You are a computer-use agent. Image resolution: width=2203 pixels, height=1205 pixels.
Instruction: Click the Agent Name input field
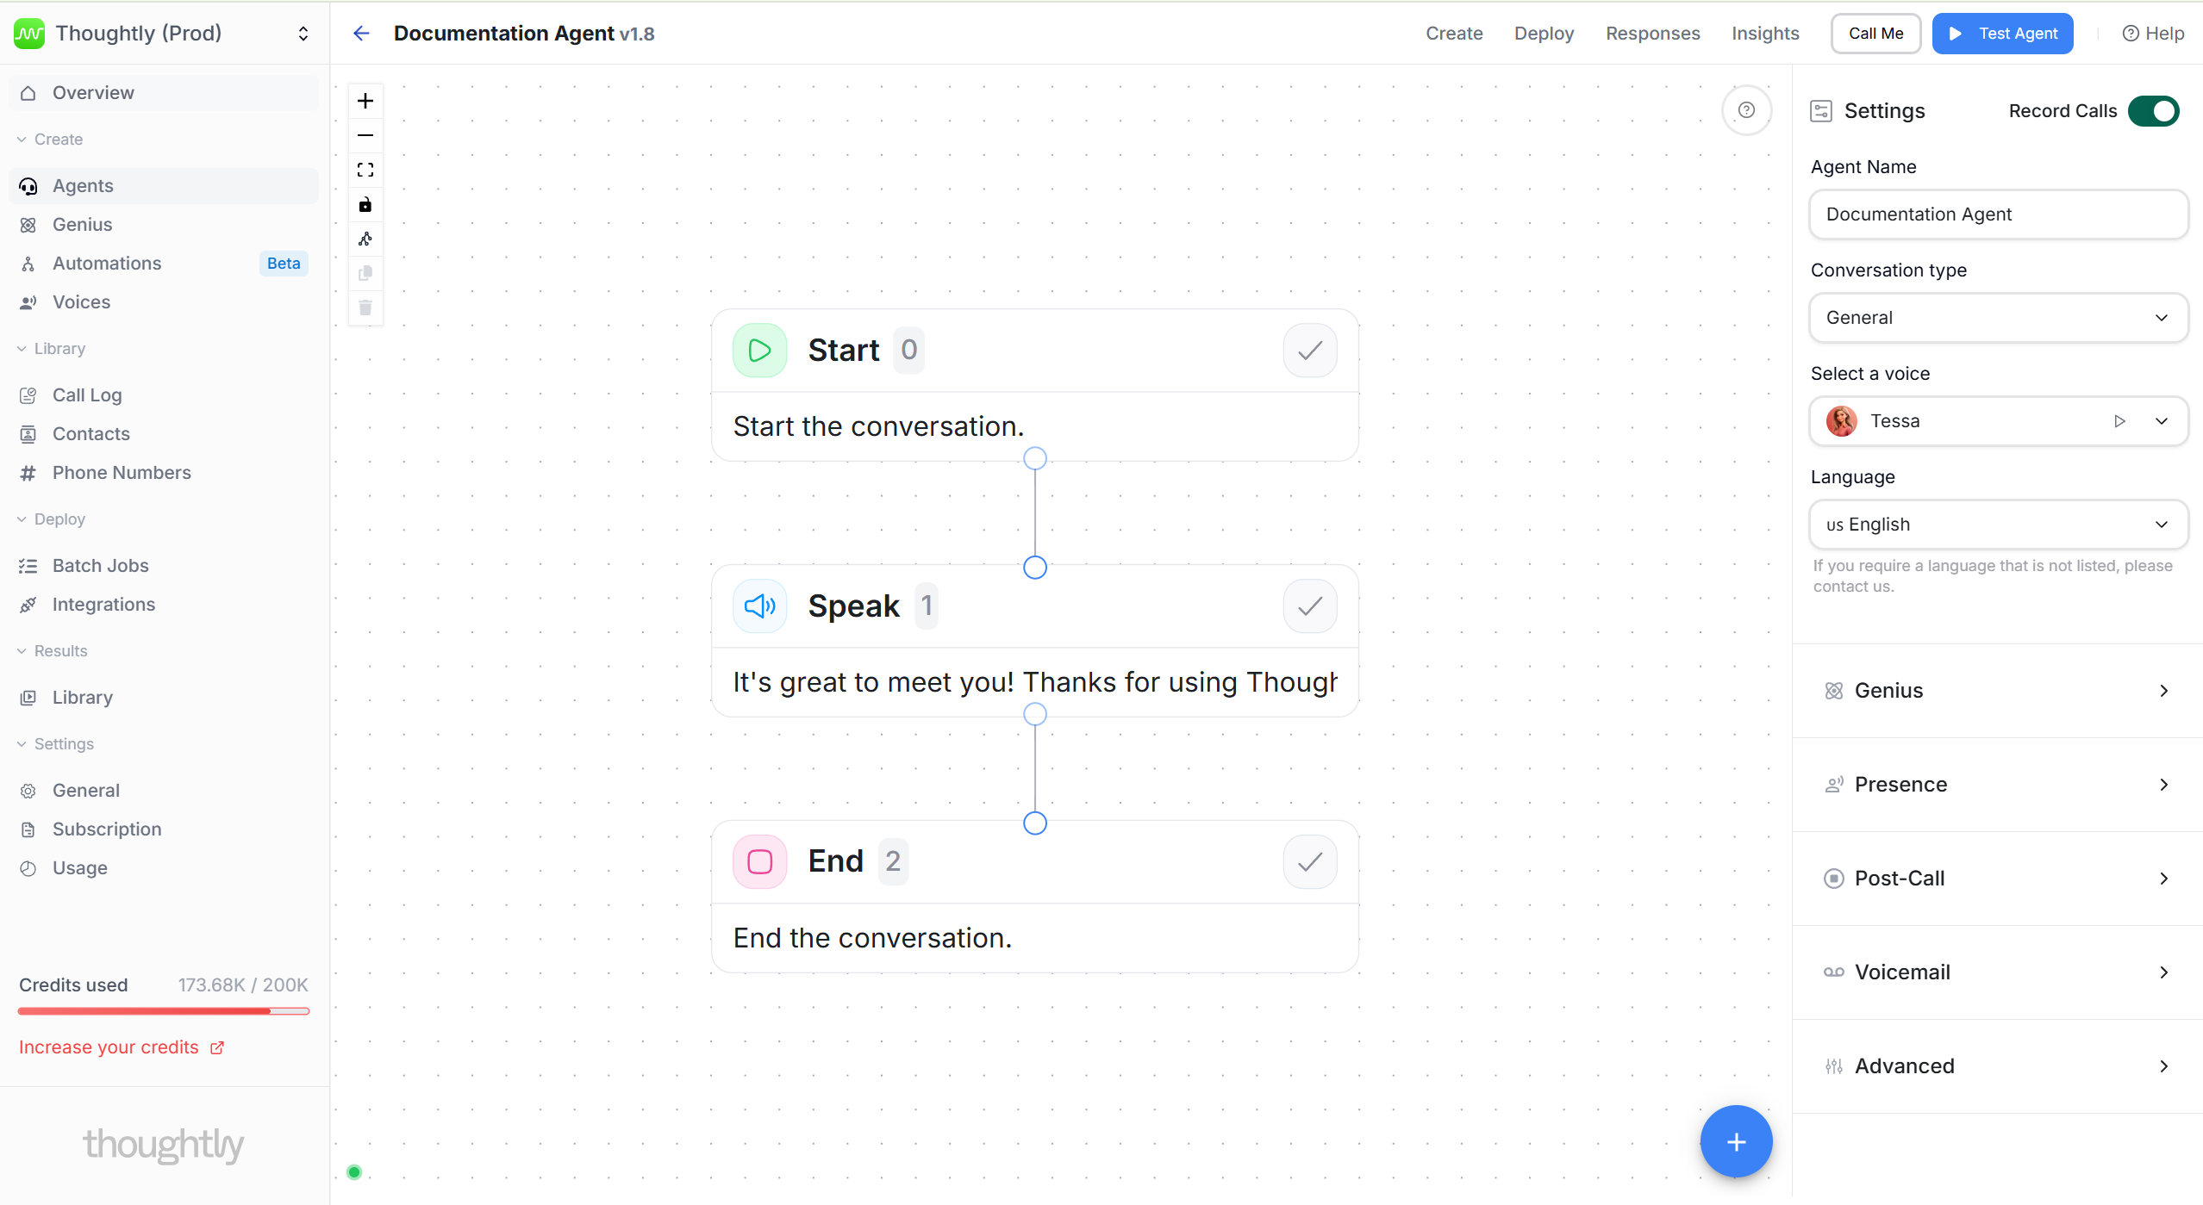tap(1998, 214)
